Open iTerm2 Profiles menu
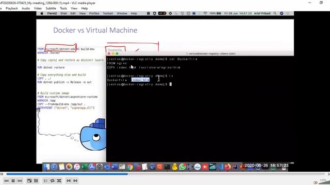The image size is (330, 185). click(94, 13)
